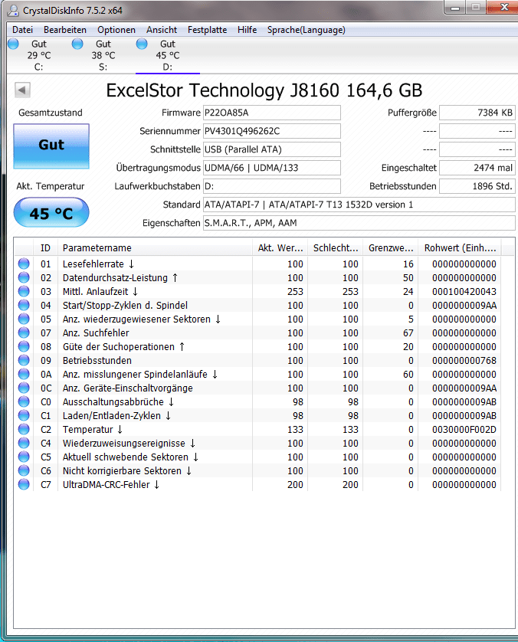This screenshot has width=518, height=642.
Task: Click the Seriennummer field PV4301Q496262C
Action: tap(271, 131)
